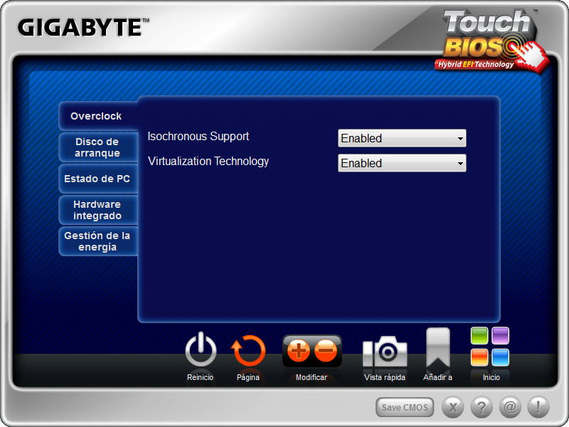Viewport: 569px width, 427px height.
Task: Open the Estado de PC tab
Action: click(x=97, y=179)
